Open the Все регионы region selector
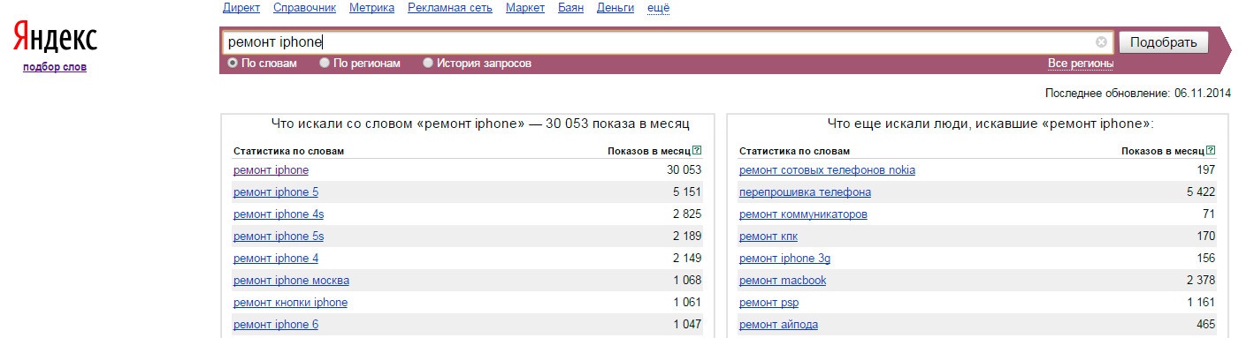The width and height of the screenshot is (1254, 338). (x=1081, y=64)
